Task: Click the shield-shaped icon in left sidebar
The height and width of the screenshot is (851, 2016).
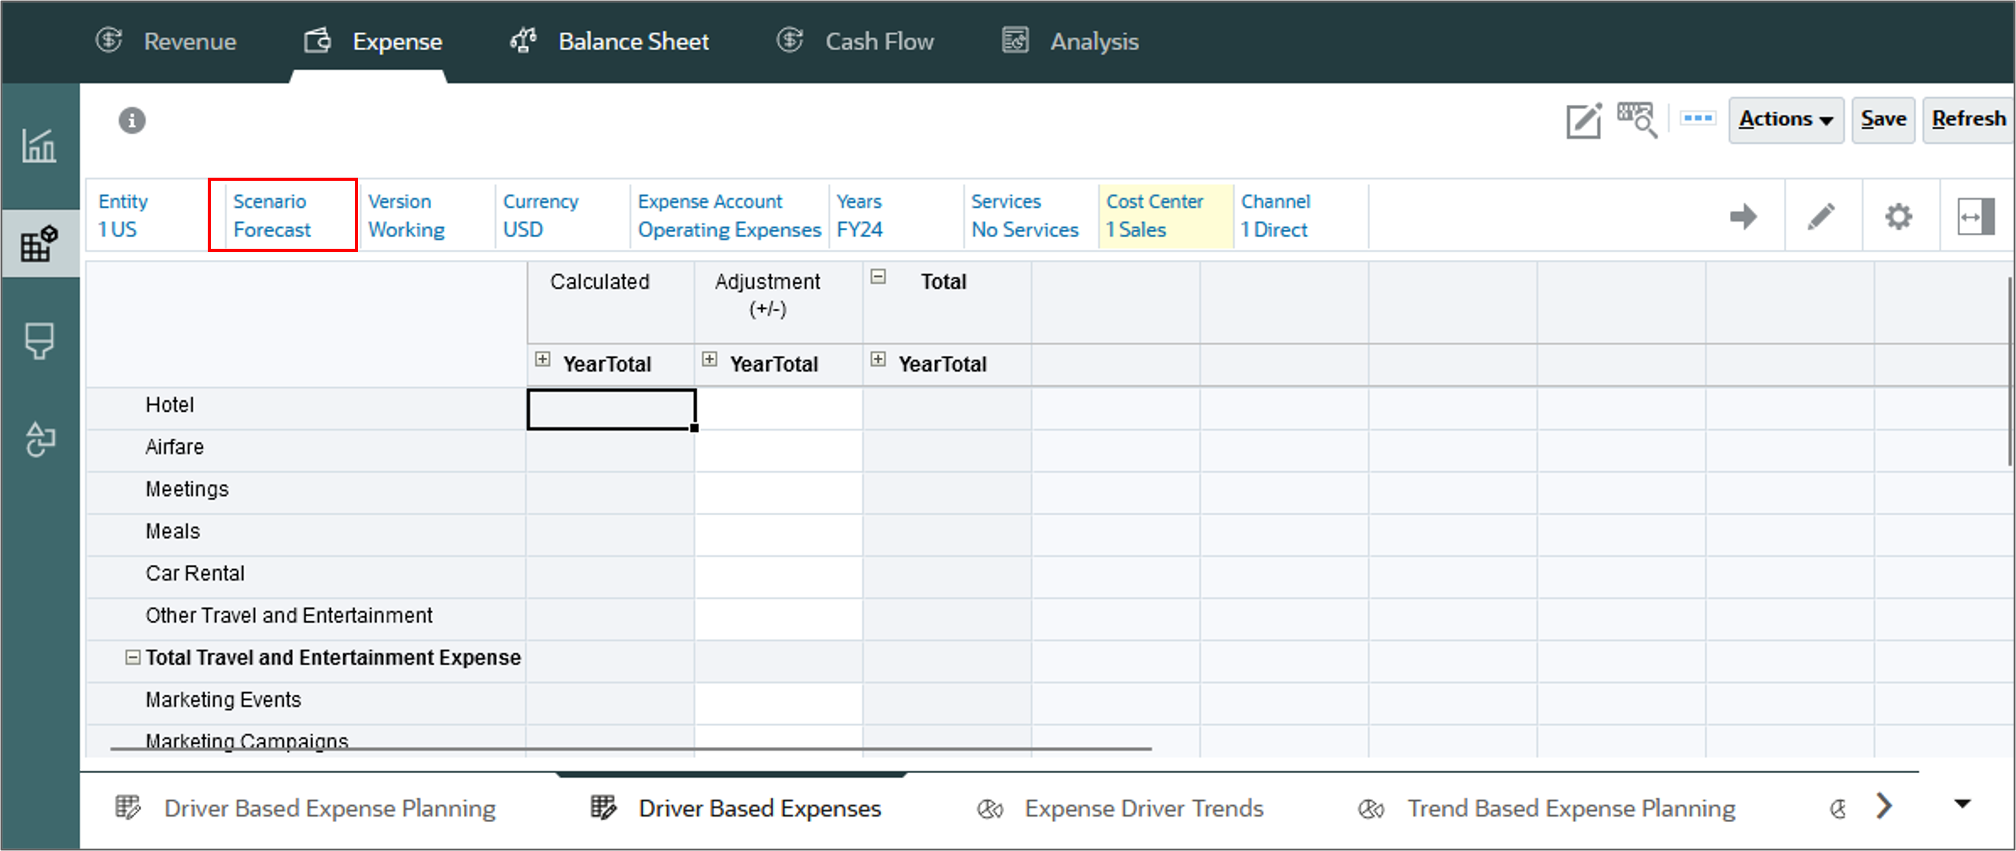Action: (x=39, y=341)
